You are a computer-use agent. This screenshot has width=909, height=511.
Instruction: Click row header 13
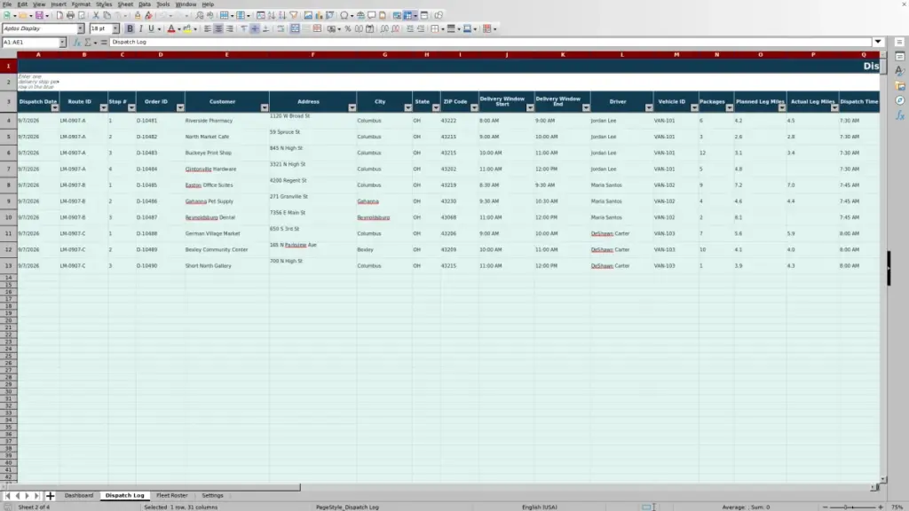coord(8,266)
